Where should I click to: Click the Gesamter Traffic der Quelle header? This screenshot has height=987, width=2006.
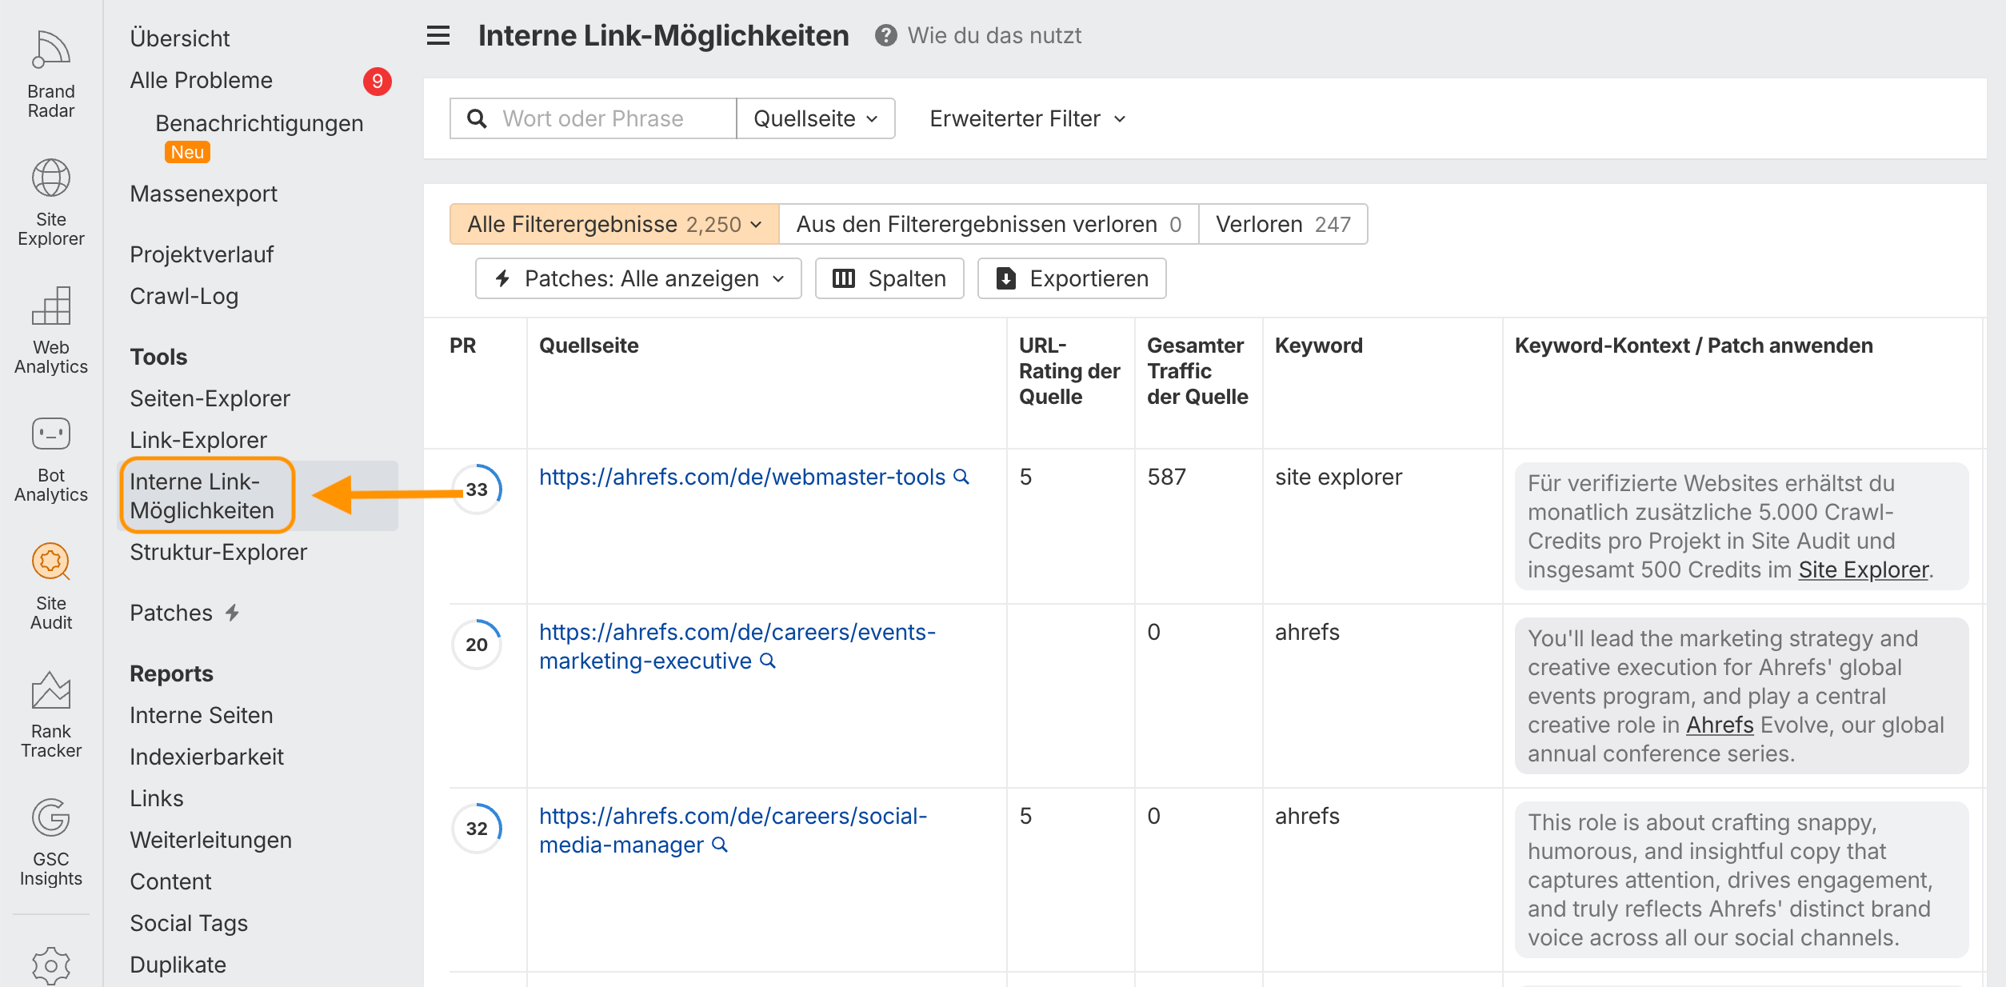pyautogui.click(x=1197, y=371)
